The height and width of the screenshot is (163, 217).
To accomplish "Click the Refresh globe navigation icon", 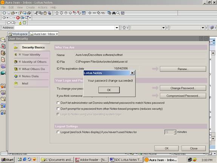I will (x=22, y=18).
